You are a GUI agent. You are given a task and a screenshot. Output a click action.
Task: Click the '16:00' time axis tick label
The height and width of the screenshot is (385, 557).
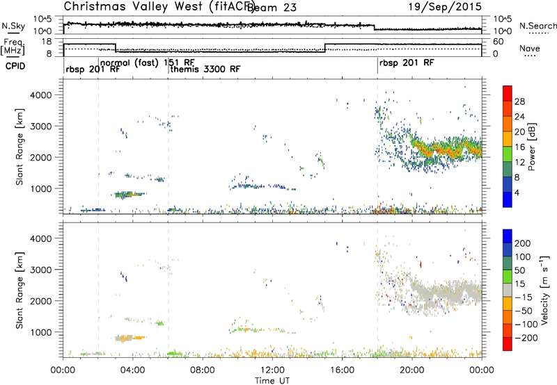342,370
